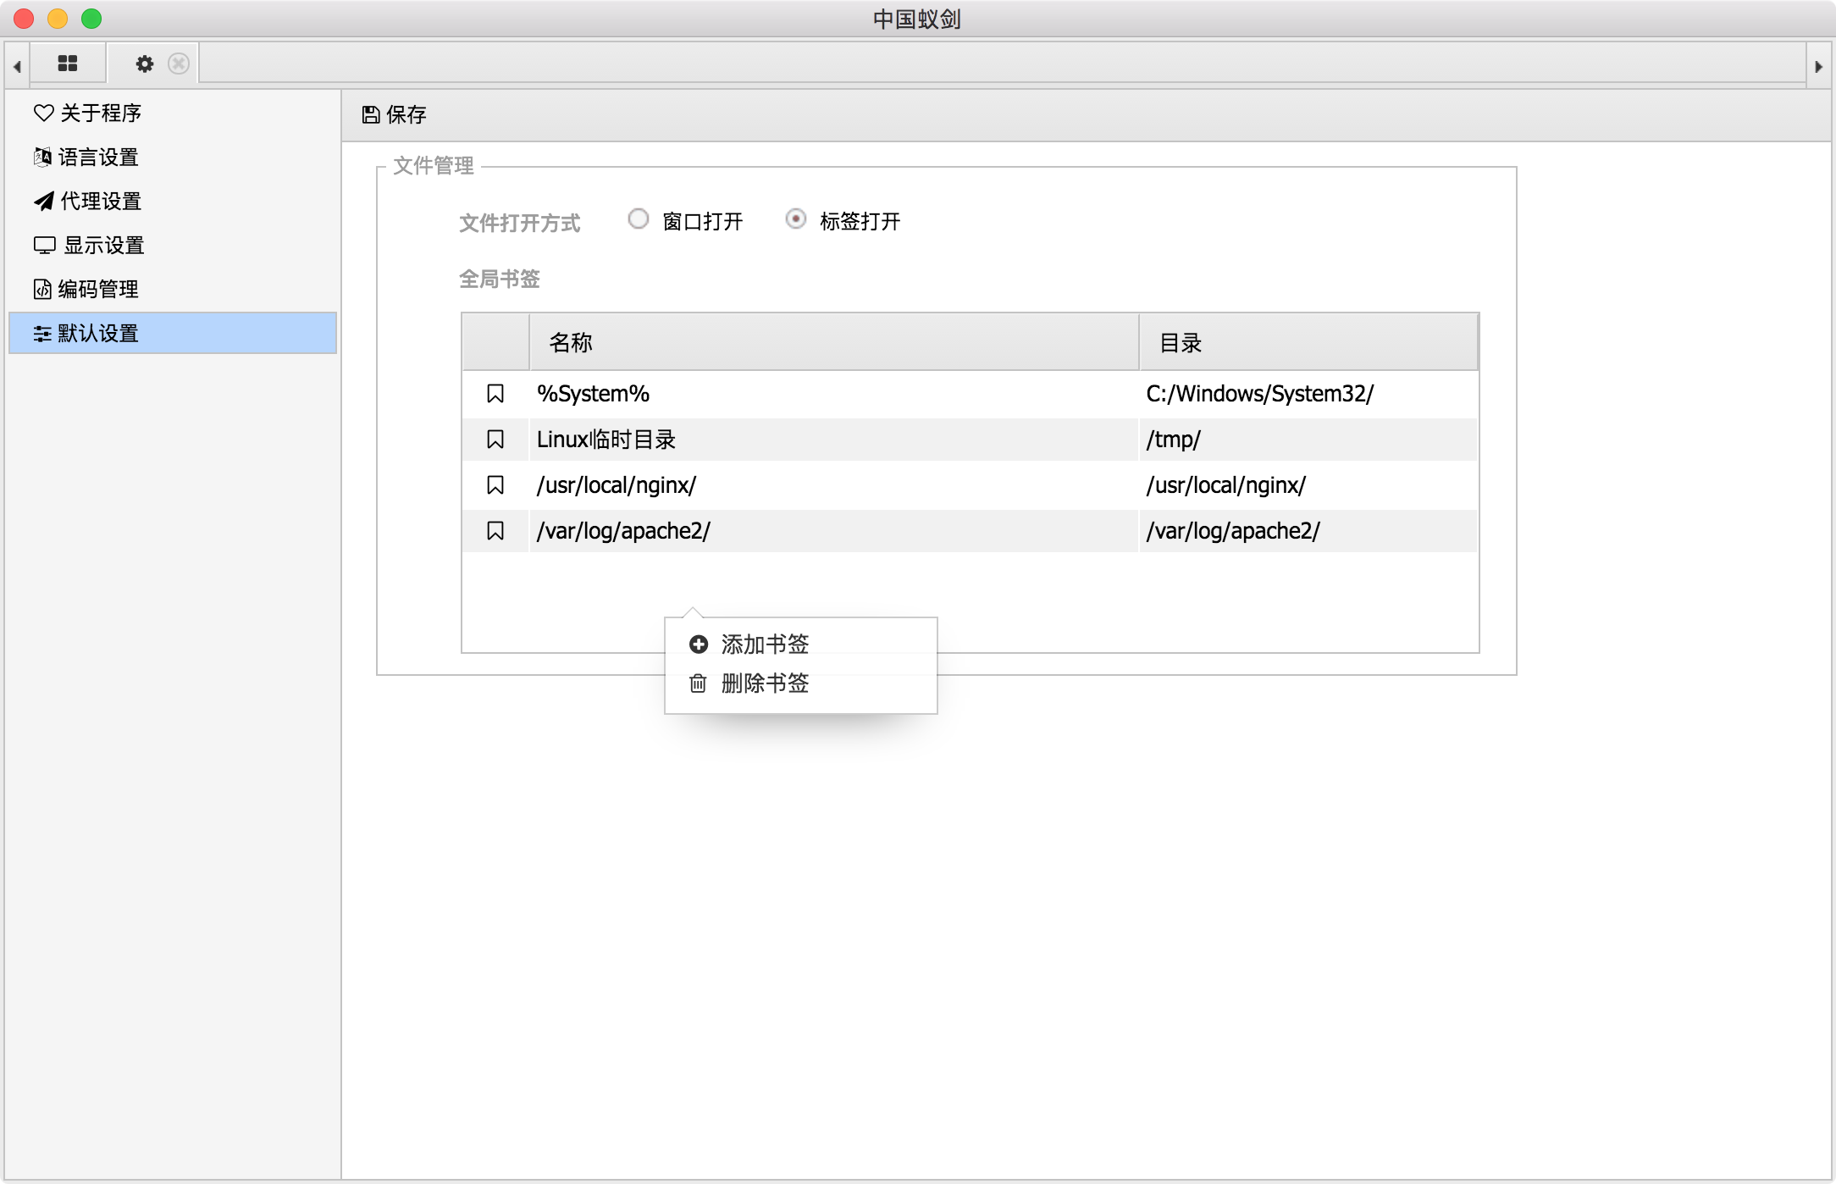The image size is (1836, 1184).
Task: Choose 标签打开 radio option
Action: coord(796,219)
